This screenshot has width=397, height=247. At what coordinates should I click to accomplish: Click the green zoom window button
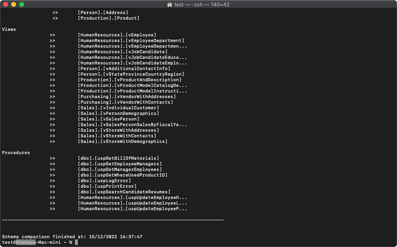click(x=22, y=4)
